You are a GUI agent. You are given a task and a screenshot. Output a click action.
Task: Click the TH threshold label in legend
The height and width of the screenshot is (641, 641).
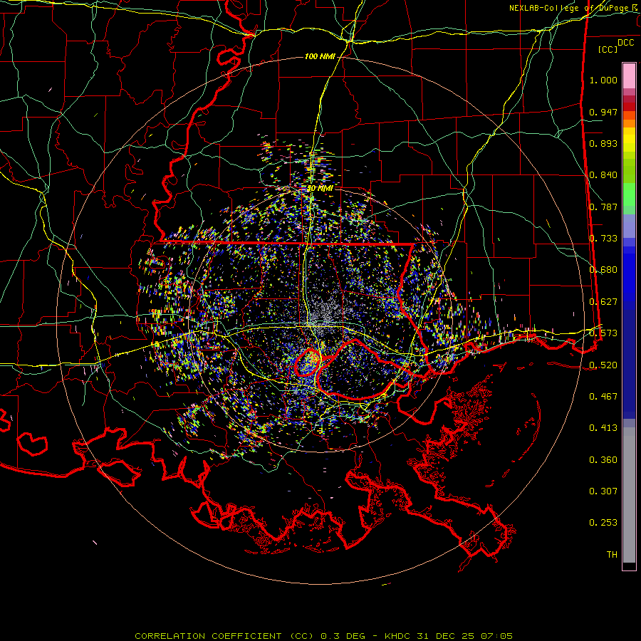click(612, 555)
